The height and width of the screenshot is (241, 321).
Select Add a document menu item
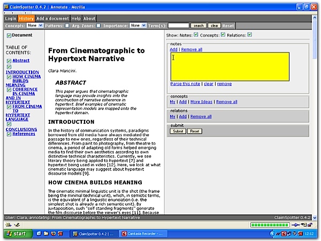(52, 18)
